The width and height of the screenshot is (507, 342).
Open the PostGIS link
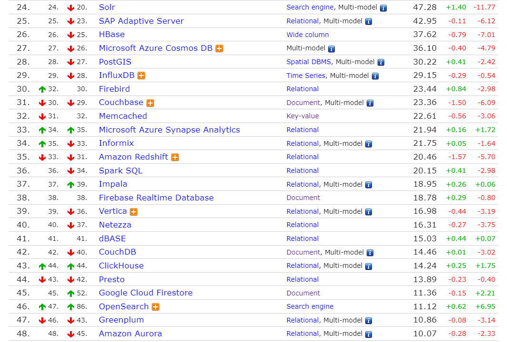[115, 62]
